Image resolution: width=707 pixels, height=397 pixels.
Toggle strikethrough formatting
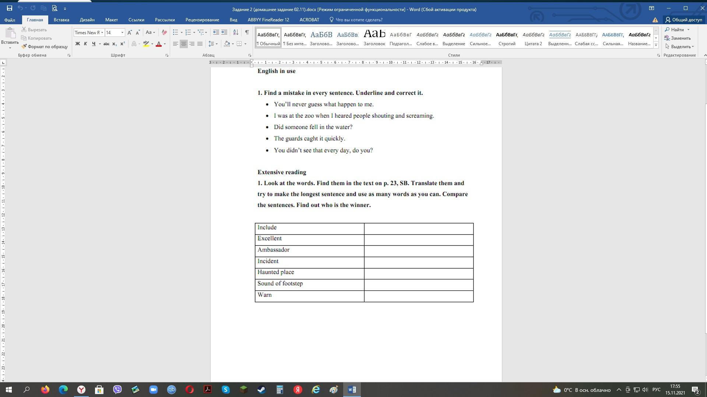pos(106,44)
